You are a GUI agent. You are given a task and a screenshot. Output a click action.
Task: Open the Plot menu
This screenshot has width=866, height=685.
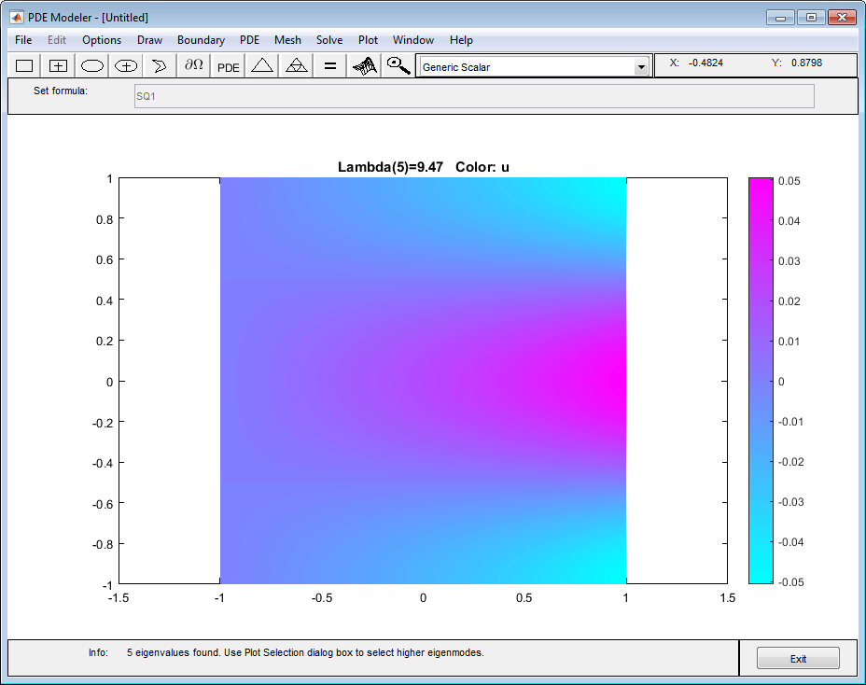point(368,40)
